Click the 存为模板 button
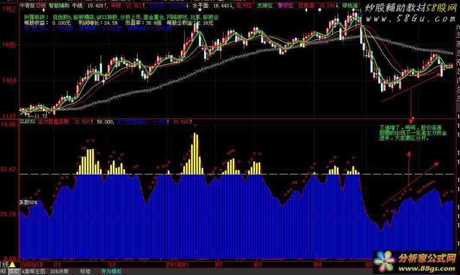The width and height of the screenshot is (460, 275). 111,272
